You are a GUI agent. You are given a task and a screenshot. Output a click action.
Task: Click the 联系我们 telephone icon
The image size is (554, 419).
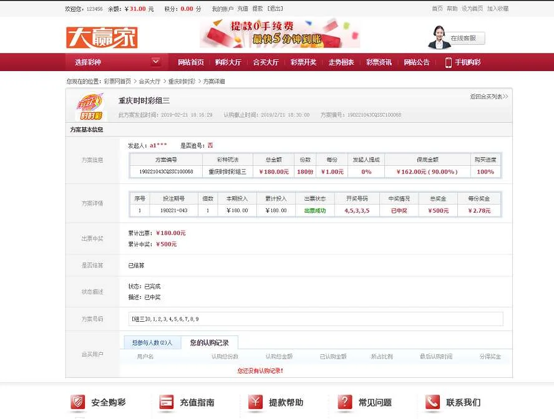tap(433, 402)
